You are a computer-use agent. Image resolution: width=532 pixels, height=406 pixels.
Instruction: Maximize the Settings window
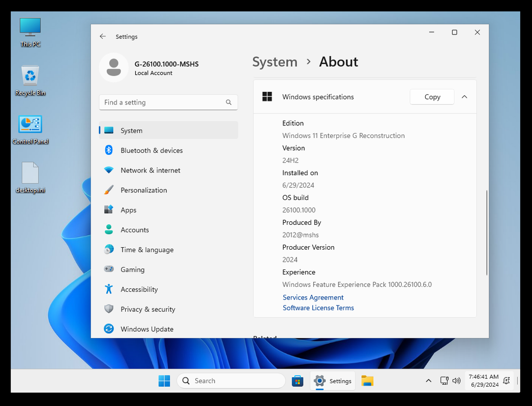454,32
